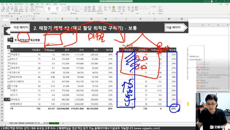Select the 시나리오 요약 sheet tab

point(30,123)
